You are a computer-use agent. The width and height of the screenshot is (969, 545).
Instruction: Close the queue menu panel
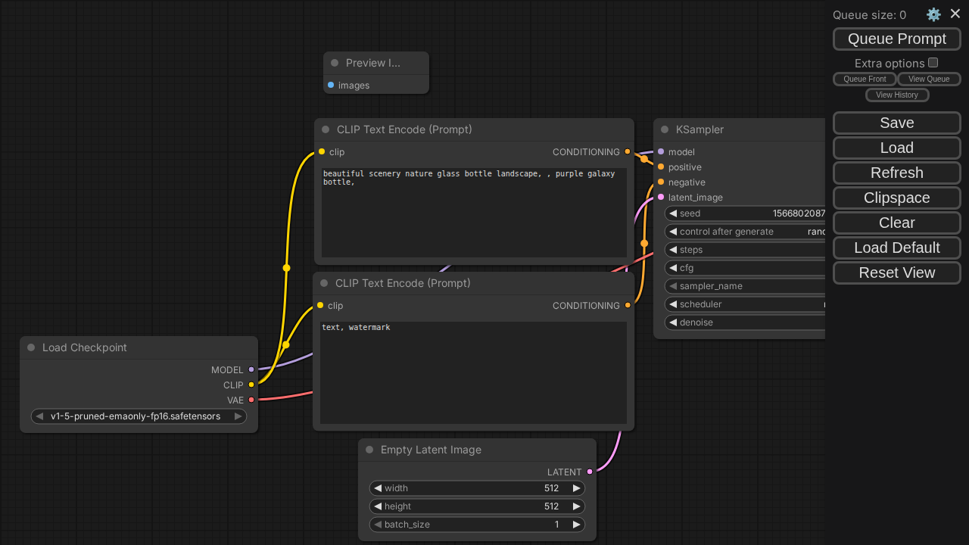955,14
